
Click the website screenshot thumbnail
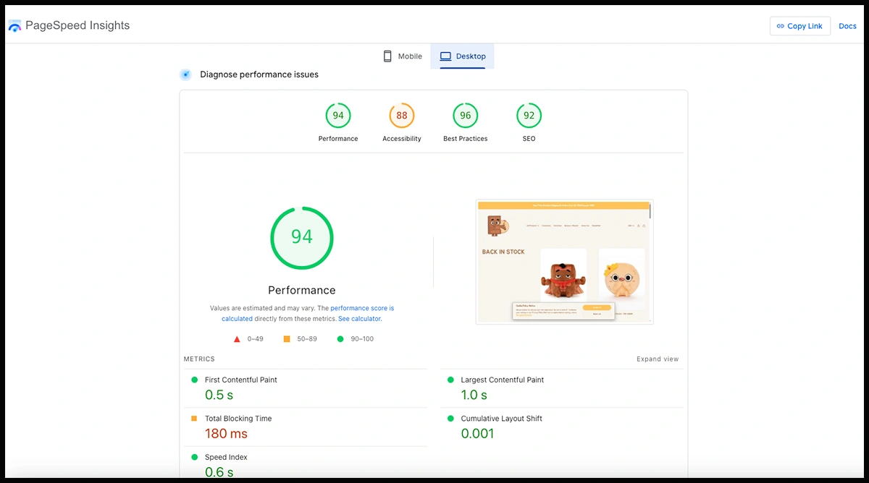[564, 262]
